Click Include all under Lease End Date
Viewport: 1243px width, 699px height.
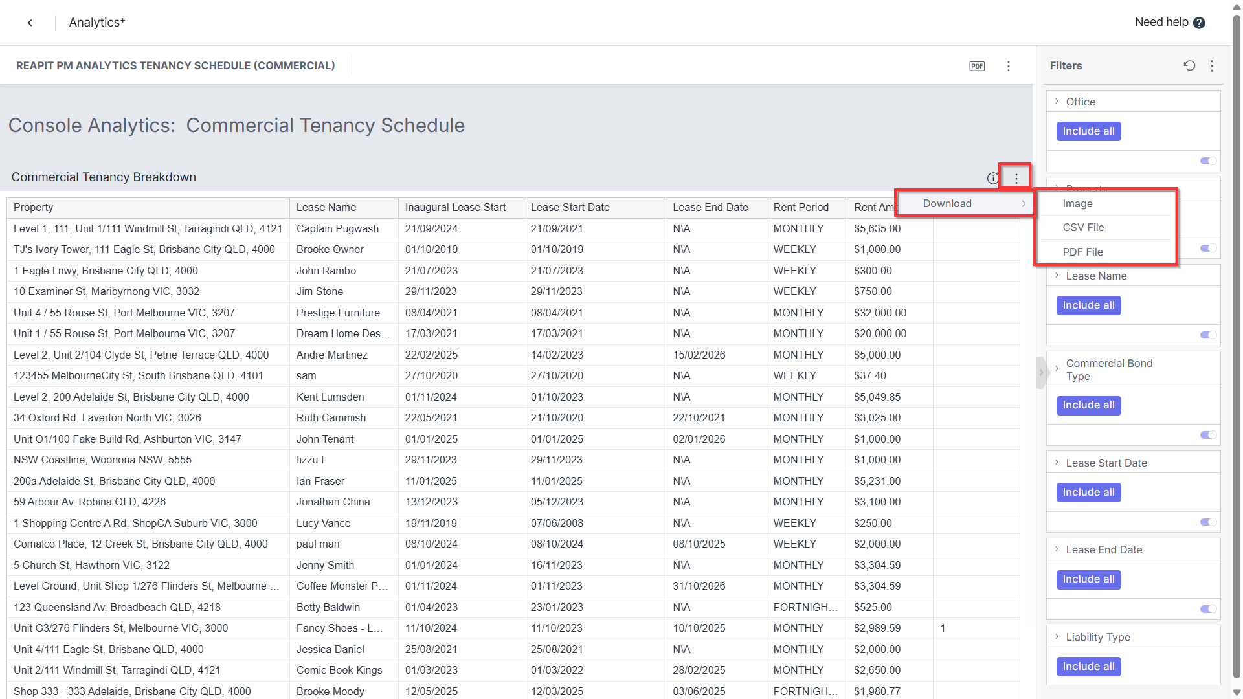click(1088, 579)
